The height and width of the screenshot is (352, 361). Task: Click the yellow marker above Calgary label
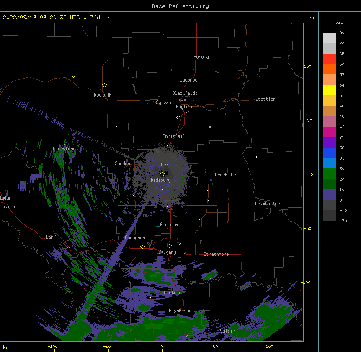point(170,246)
